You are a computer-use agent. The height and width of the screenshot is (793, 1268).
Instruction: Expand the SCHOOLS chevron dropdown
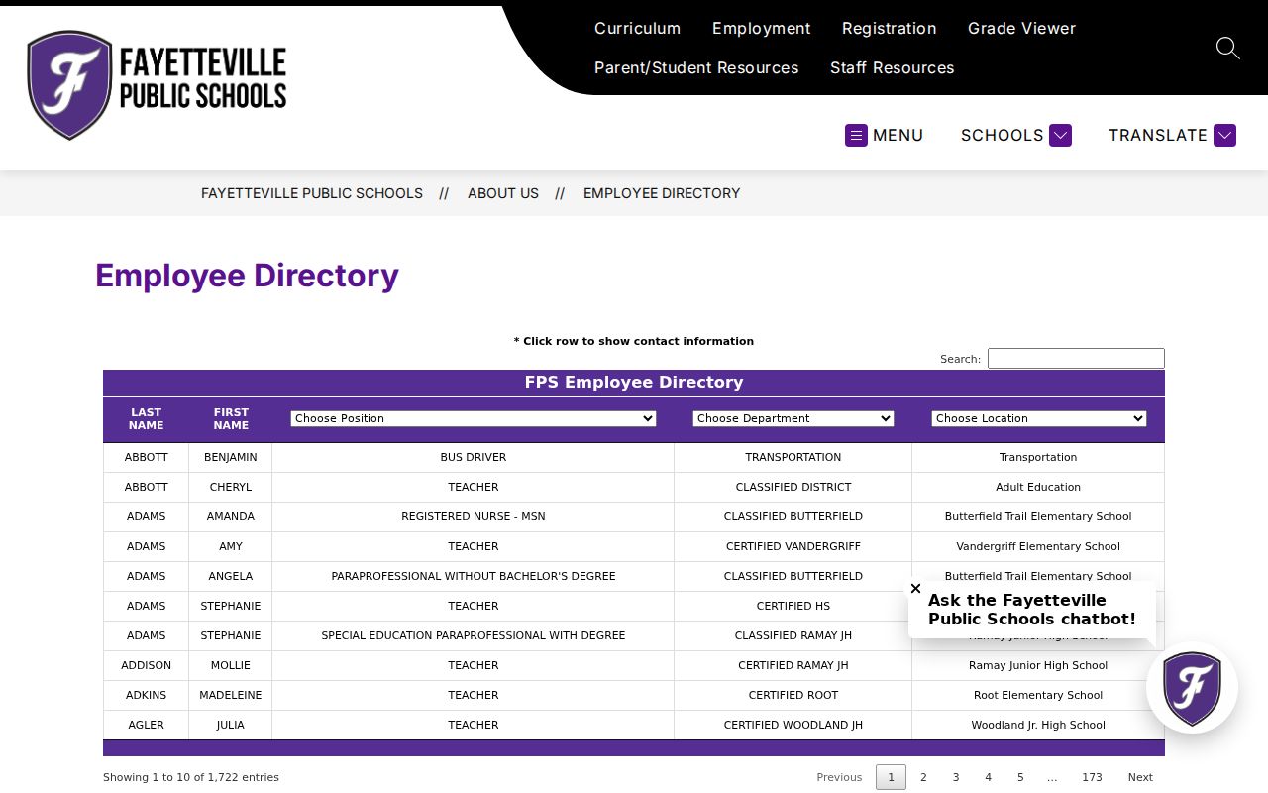click(1060, 135)
